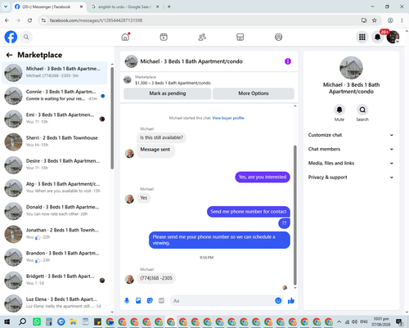The width and height of the screenshot is (409, 328).
Task: Show hidden system tray icons
Action: coord(339,321)
